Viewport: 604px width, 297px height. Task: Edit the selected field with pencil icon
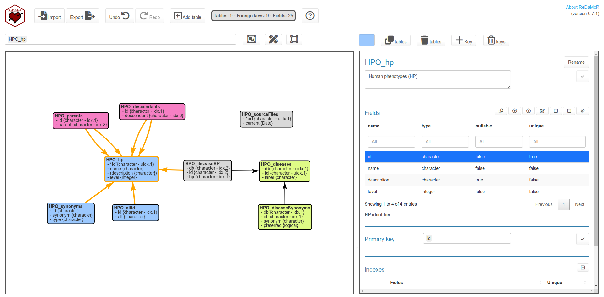coord(542,111)
